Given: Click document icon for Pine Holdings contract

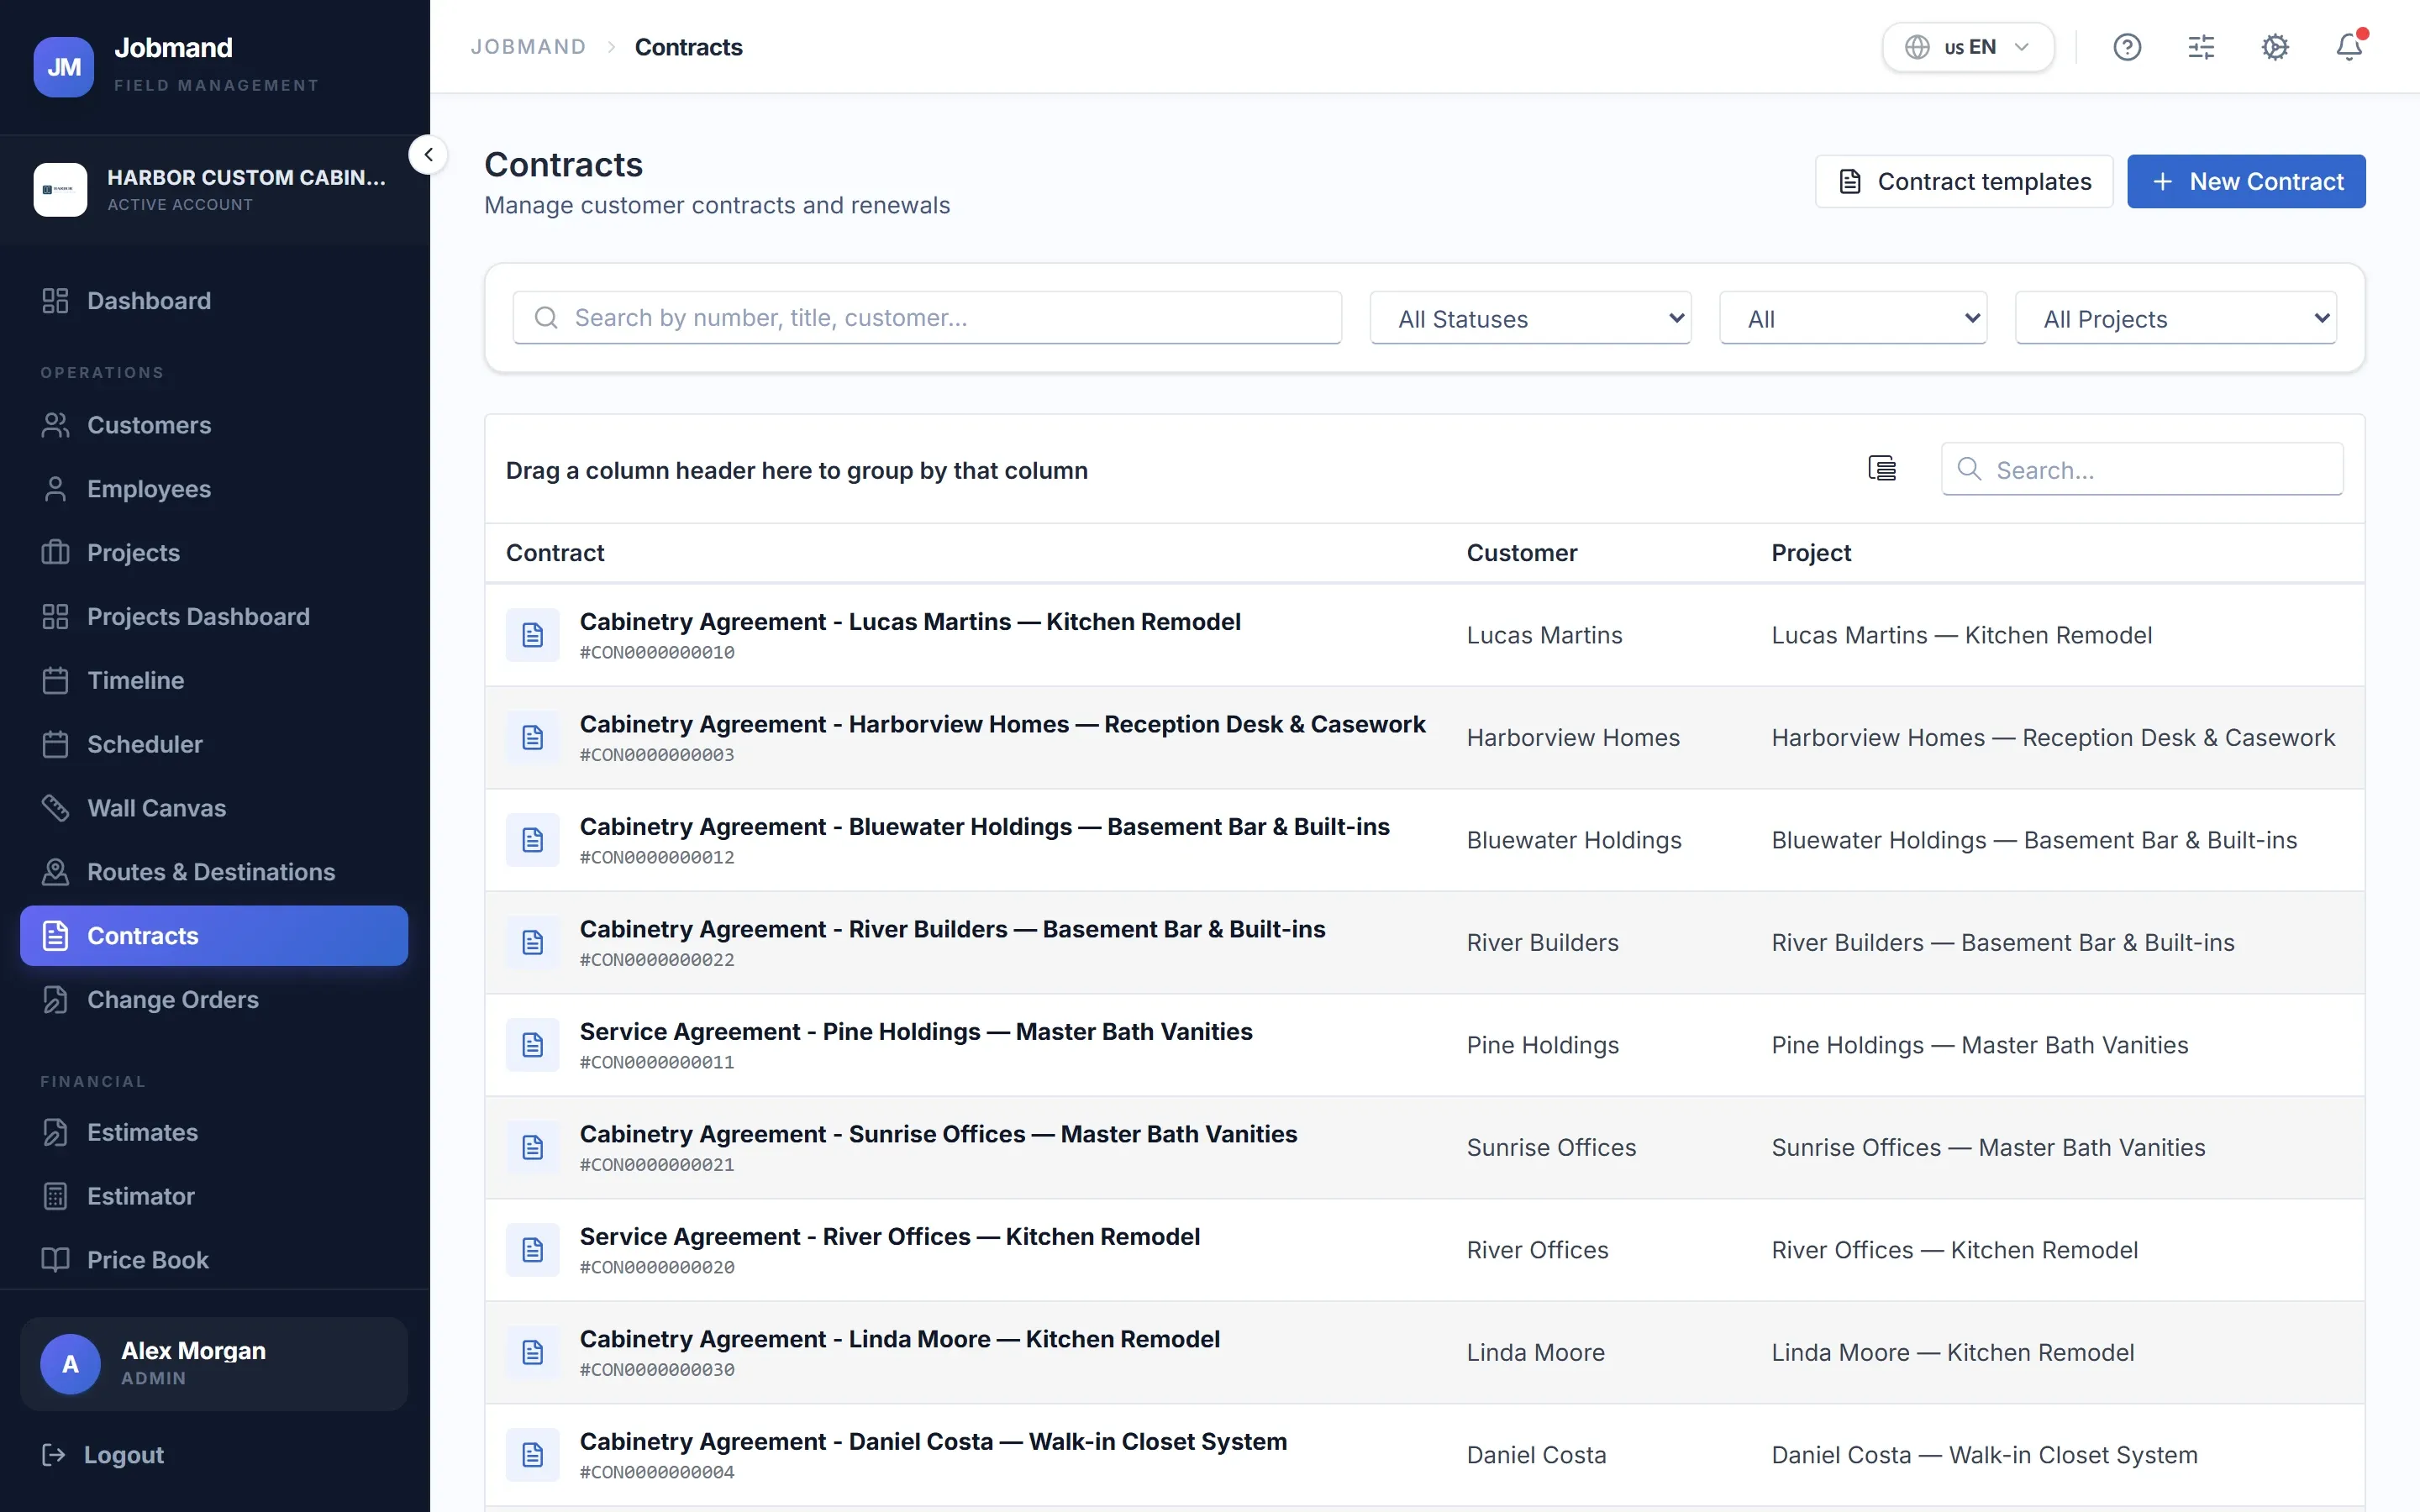Looking at the screenshot, I should (x=533, y=1045).
